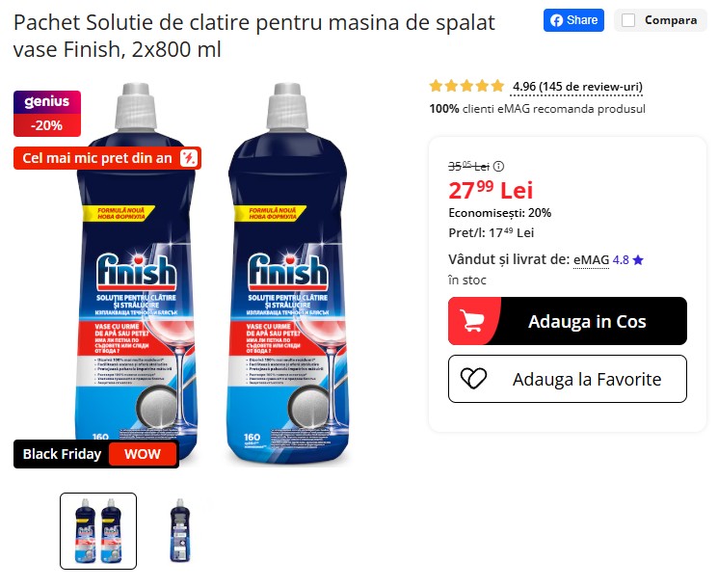Click the five-star rating icons
The height and width of the screenshot is (588, 718).
(x=466, y=86)
